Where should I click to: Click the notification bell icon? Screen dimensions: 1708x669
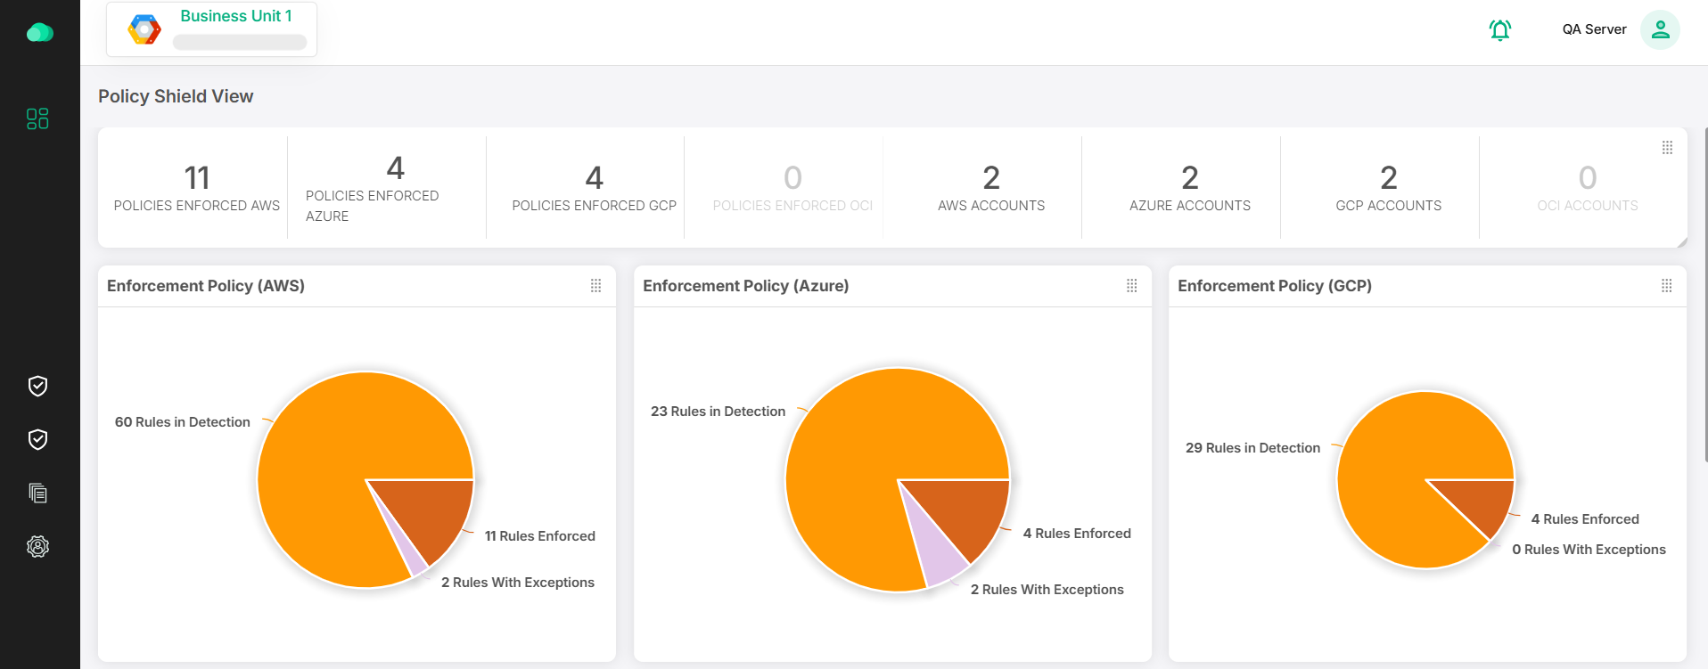pos(1500,30)
